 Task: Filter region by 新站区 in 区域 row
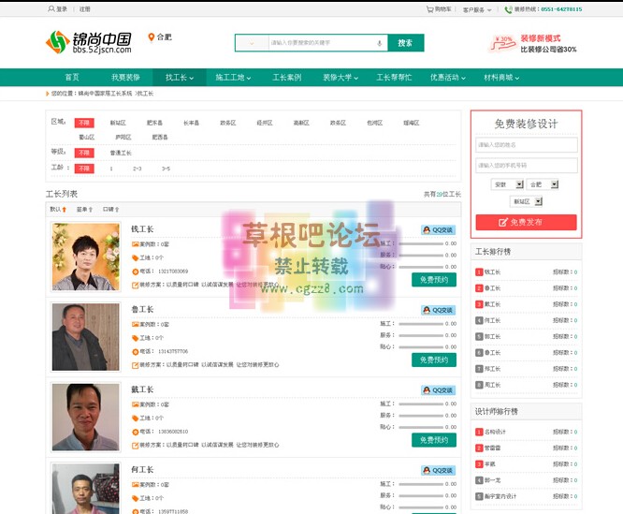(118, 124)
